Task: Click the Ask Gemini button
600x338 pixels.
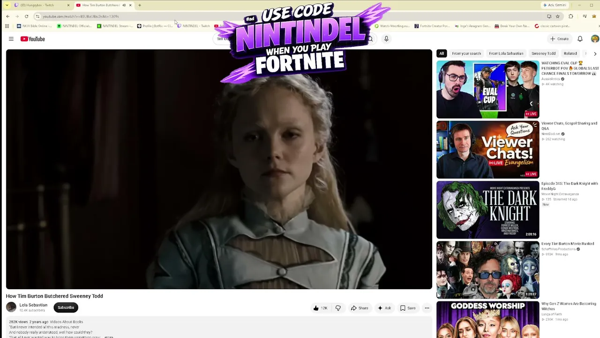Action: tap(555, 5)
